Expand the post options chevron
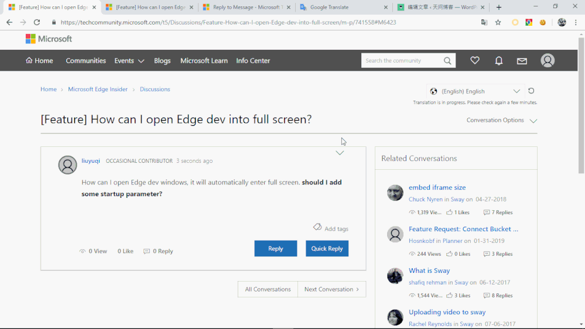Image resolution: width=585 pixels, height=329 pixels. tap(340, 153)
